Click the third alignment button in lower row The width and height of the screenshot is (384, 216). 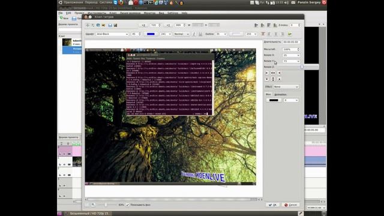(x=279, y=79)
